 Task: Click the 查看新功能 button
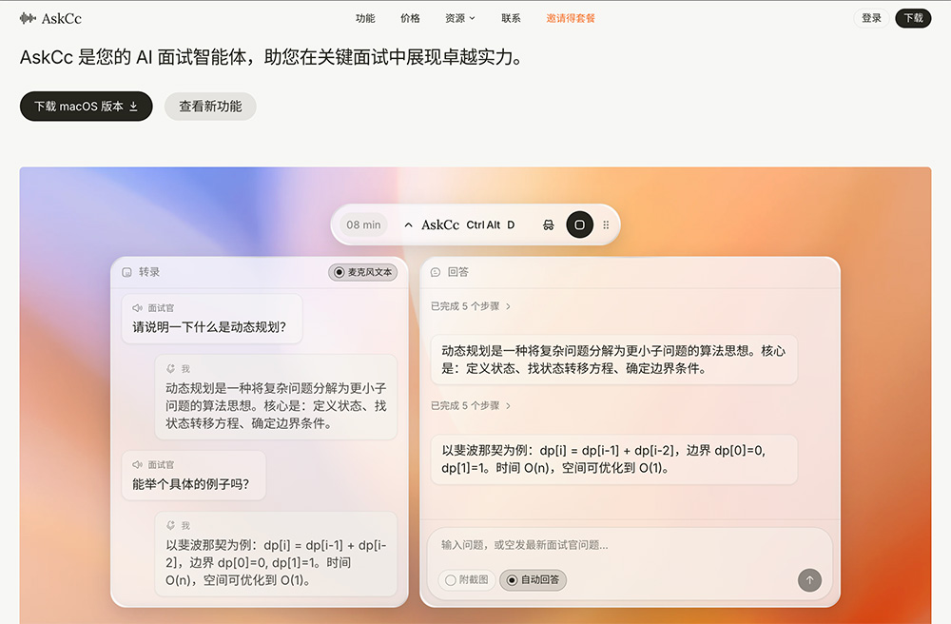coord(210,107)
